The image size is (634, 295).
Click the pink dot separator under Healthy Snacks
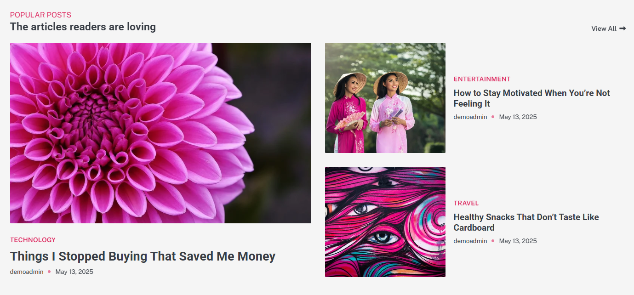[493, 241]
